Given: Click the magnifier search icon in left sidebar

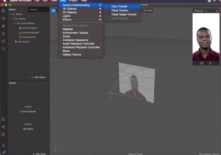Looking at the screenshot, I should [x=3, y=49].
